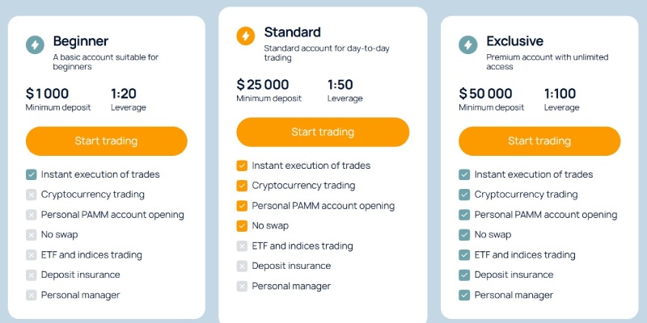Toggle Standard's Cryptocurrency trading checkbox
Image resolution: width=647 pixels, height=323 pixels.
tap(242, 186)
